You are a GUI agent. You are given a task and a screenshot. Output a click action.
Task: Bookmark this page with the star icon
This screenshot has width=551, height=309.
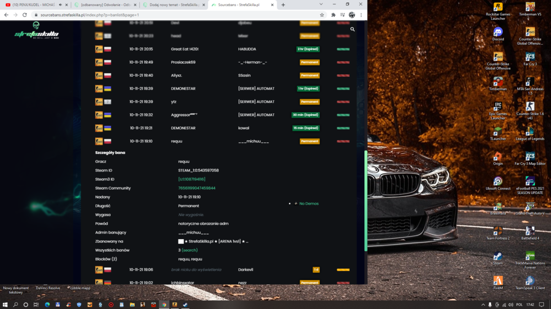[x=322, y=15]
